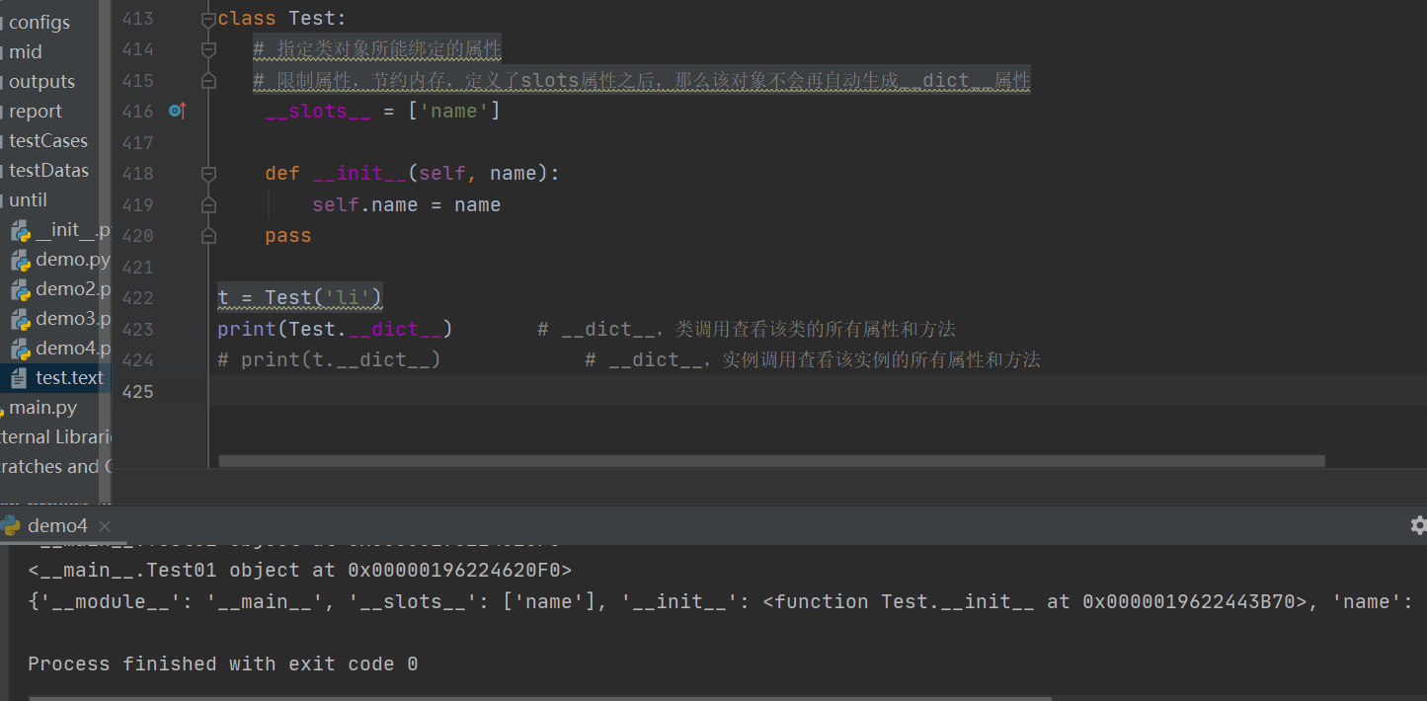Toggle the comment fold marker on line 415

coord(208,80)
